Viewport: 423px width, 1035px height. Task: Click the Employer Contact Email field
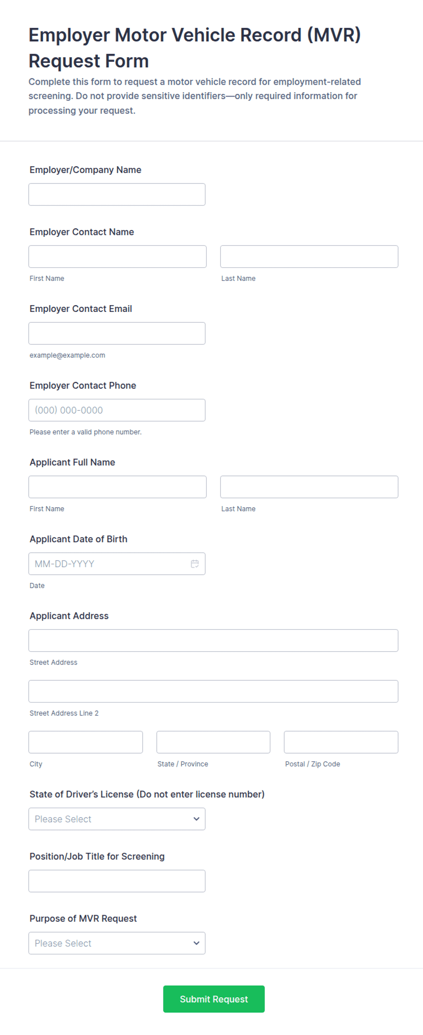117,333
